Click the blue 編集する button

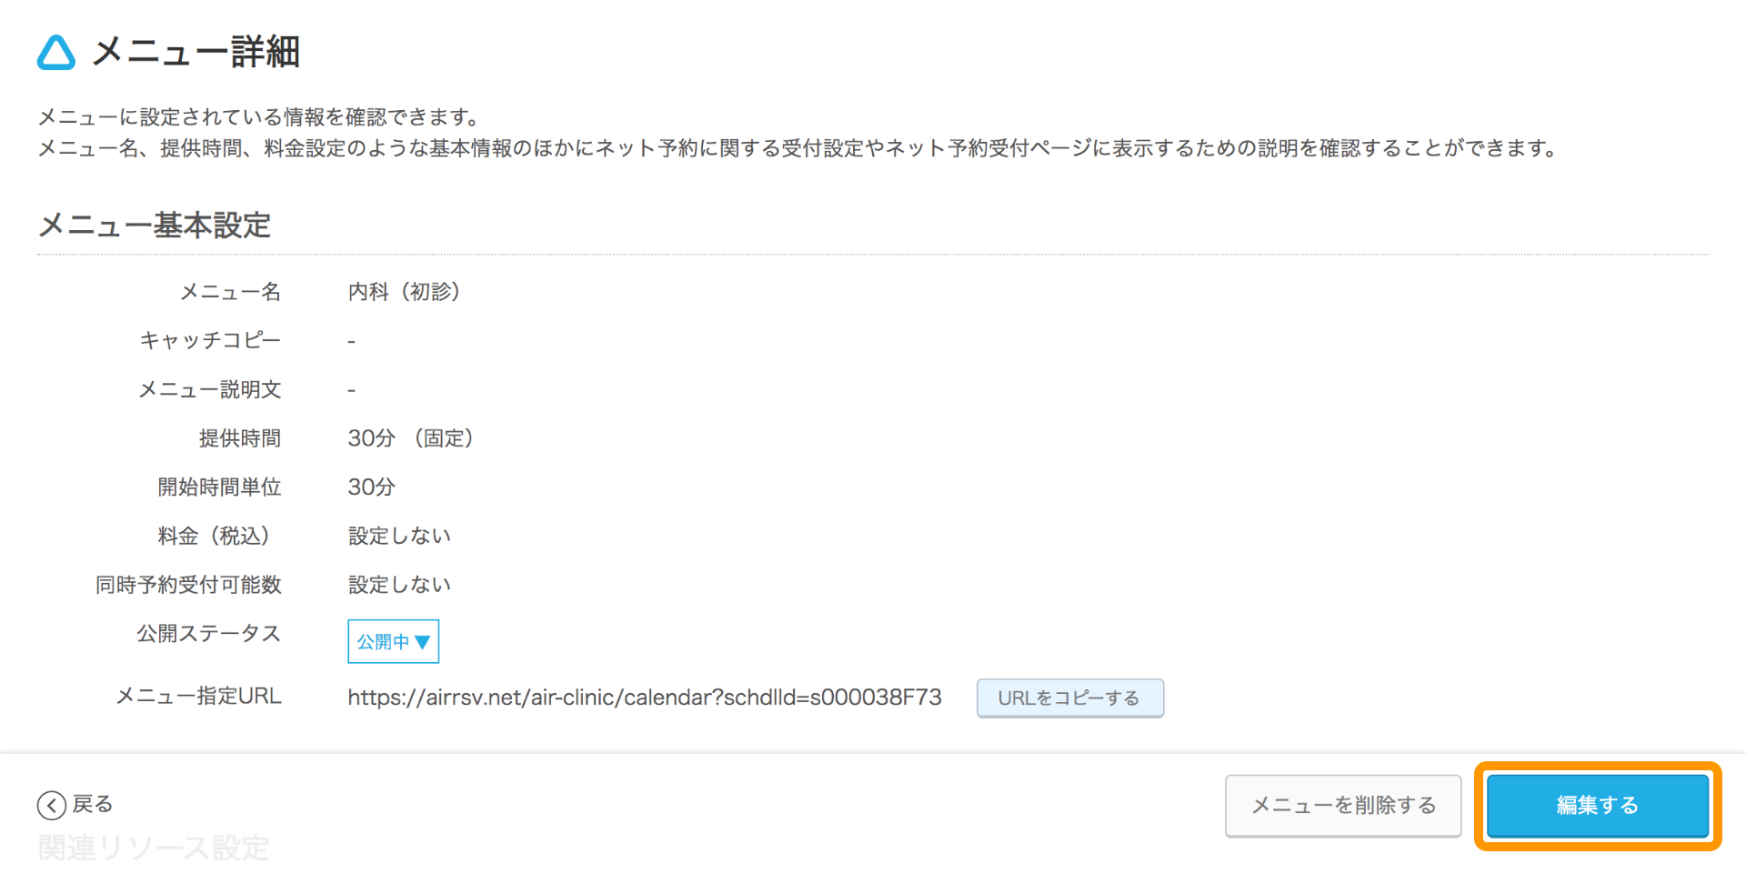tap(1598, 805)
